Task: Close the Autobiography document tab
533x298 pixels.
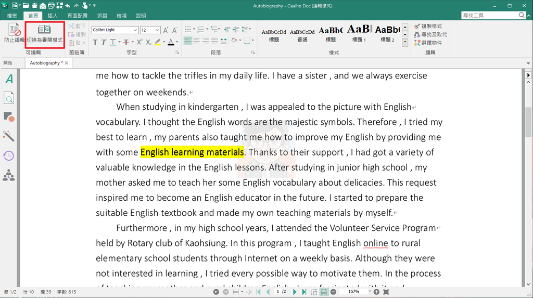Action: point(67,63)
